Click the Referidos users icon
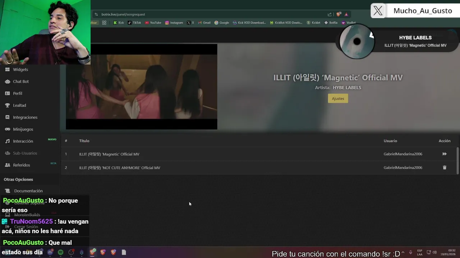 [x=7, y=165]
